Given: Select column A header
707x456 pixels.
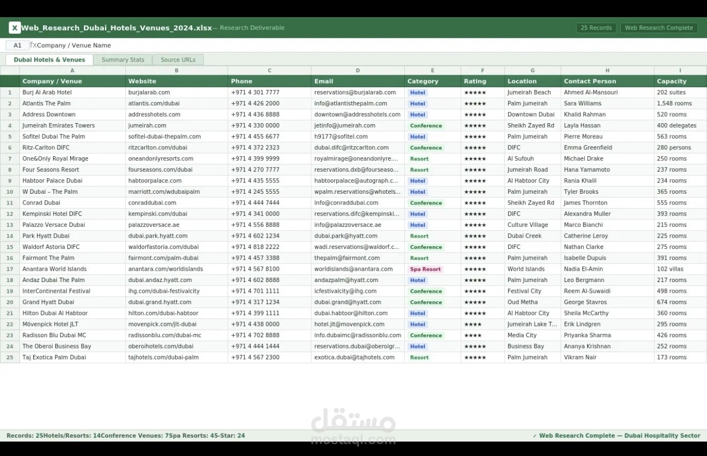Looking at the screenshot, I should point(72,71).
